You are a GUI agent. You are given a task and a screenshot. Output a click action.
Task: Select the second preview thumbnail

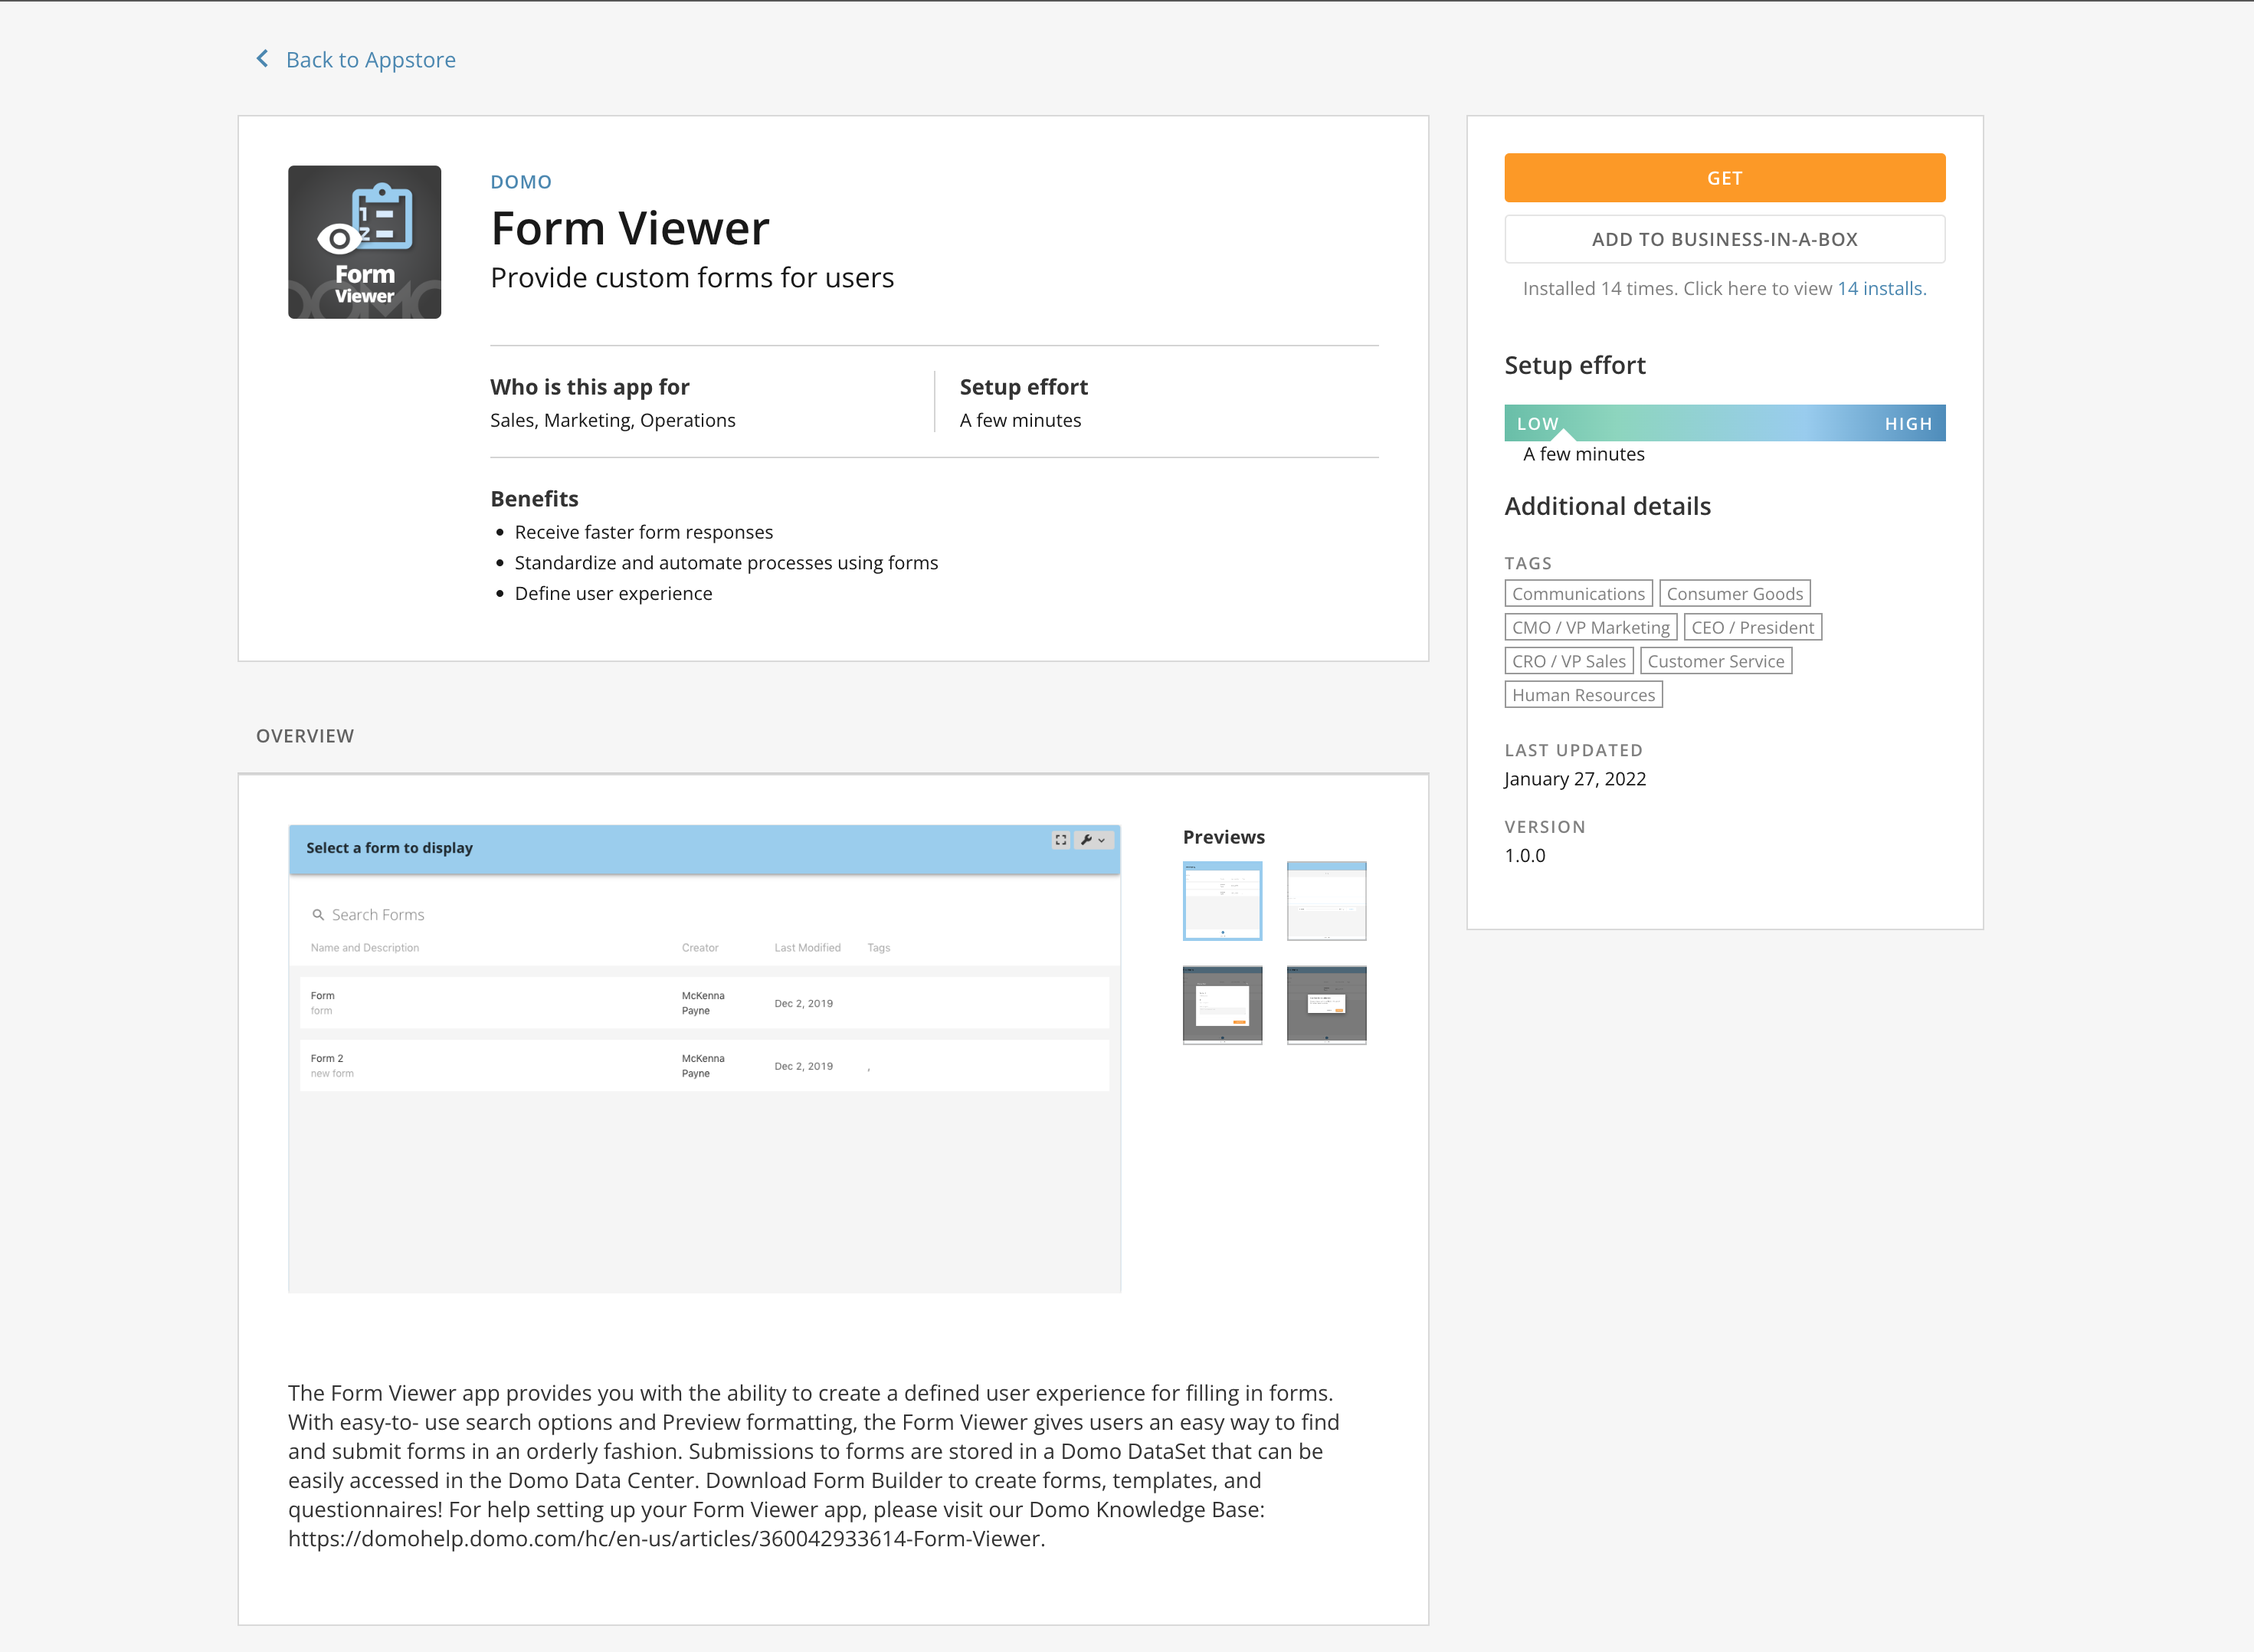coord(1326,900)
